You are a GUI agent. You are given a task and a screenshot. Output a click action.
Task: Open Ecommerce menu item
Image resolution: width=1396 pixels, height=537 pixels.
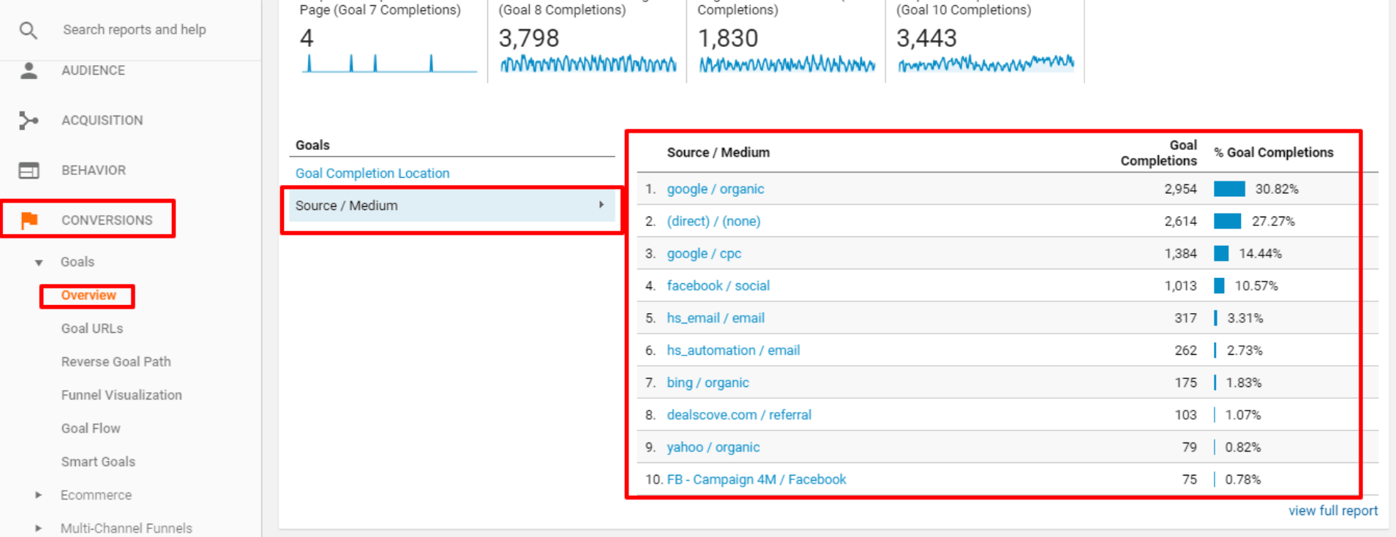pyautogui.click(x=96, y=495)
